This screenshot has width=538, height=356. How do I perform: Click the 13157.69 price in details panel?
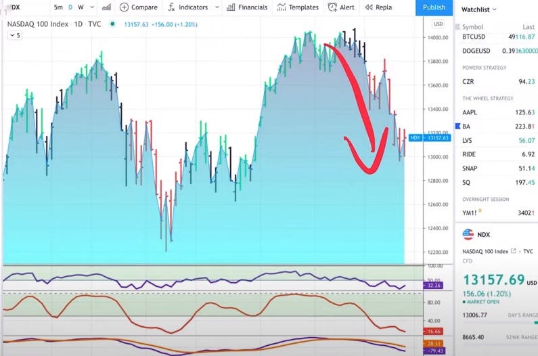coord(494,280)
